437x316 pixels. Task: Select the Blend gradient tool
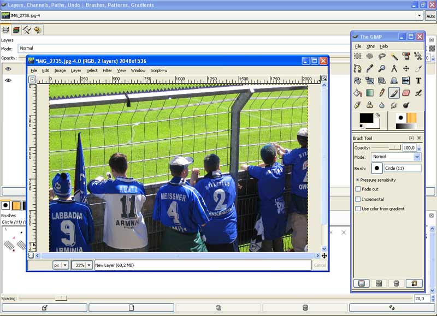(370, 93)
